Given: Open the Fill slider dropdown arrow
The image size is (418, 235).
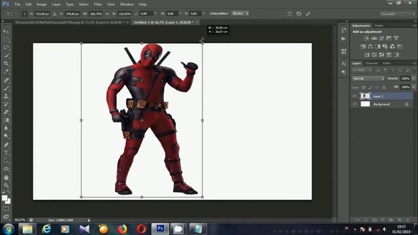Looking at the screenshot, I should (413, 87).
